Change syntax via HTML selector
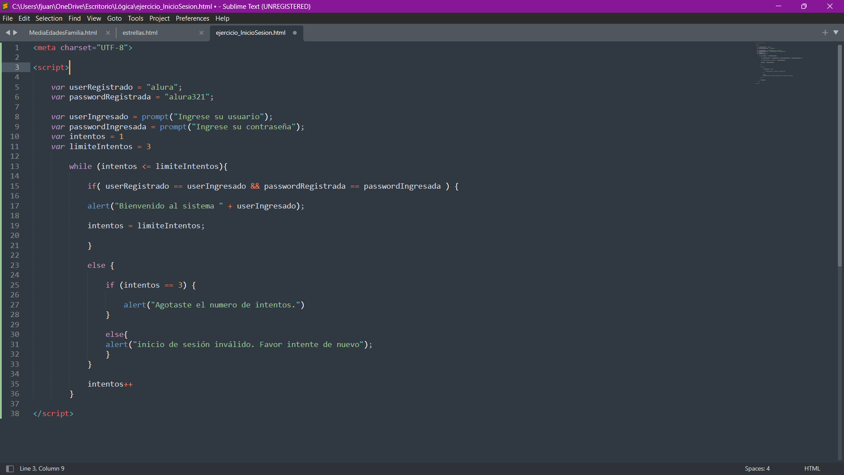The height and width of the screenshot is (475, 844). click(812, 469)
